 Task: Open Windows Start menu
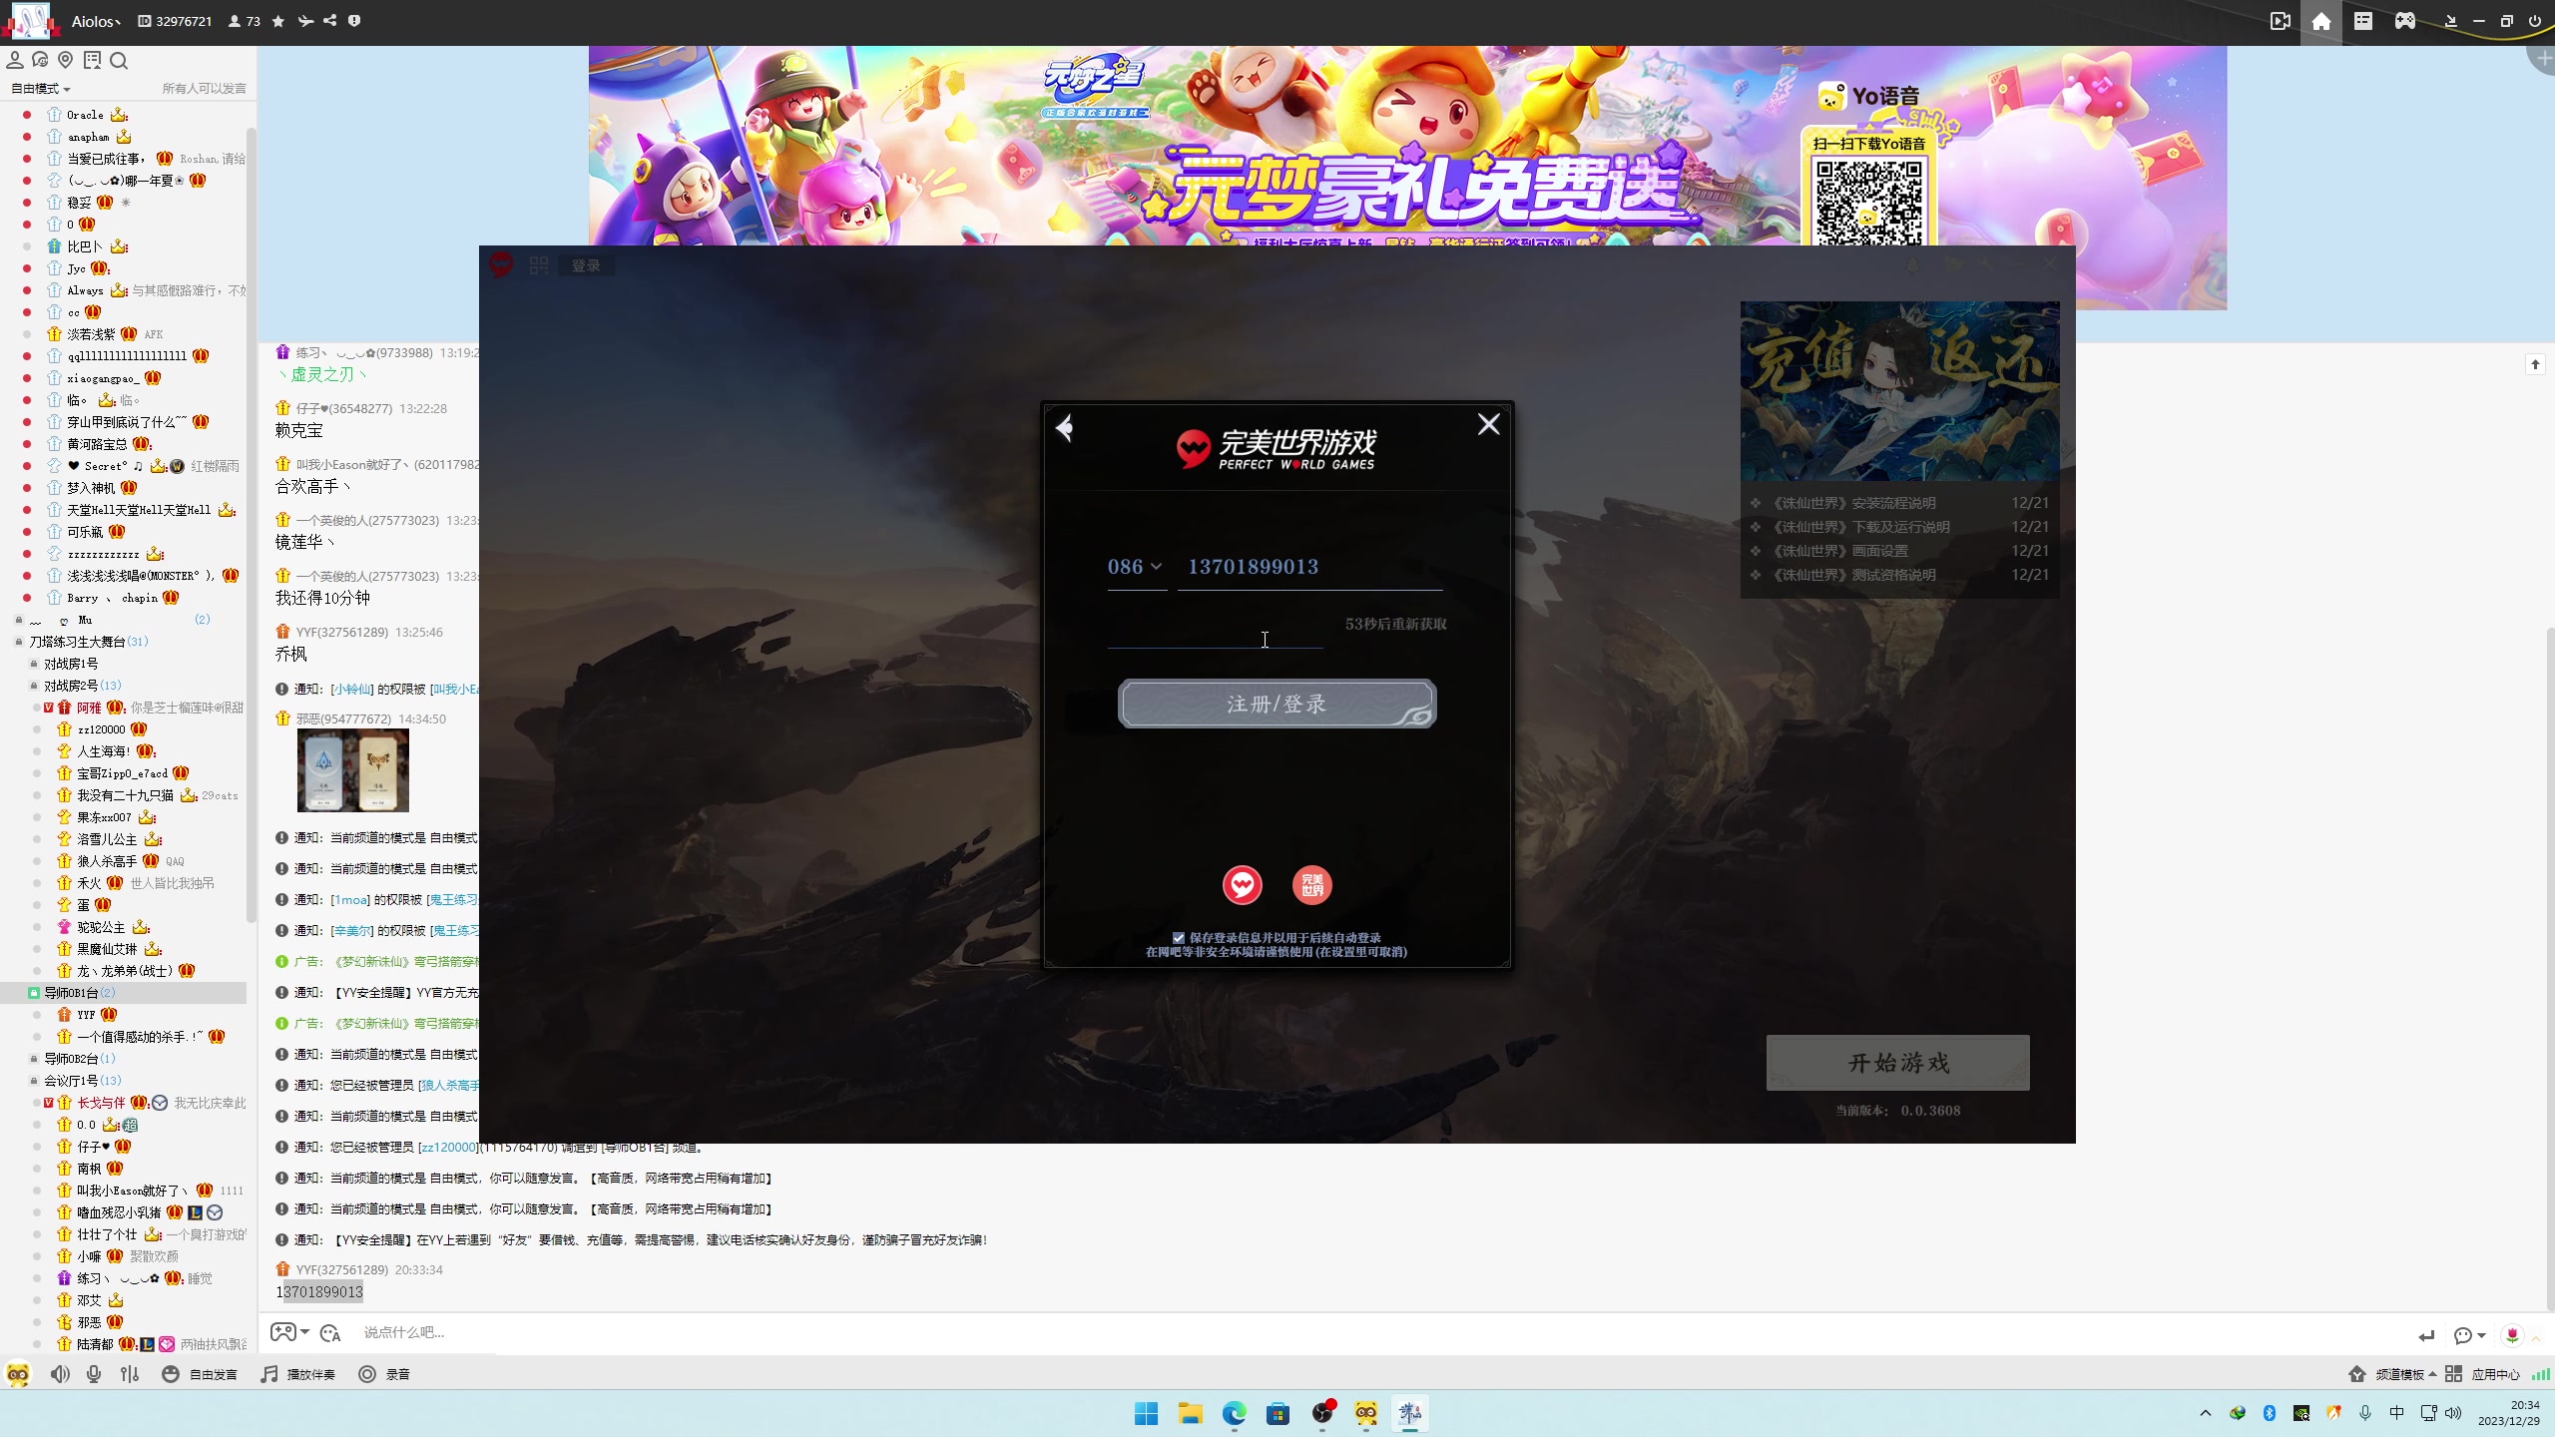[x=1146, y=1413]
